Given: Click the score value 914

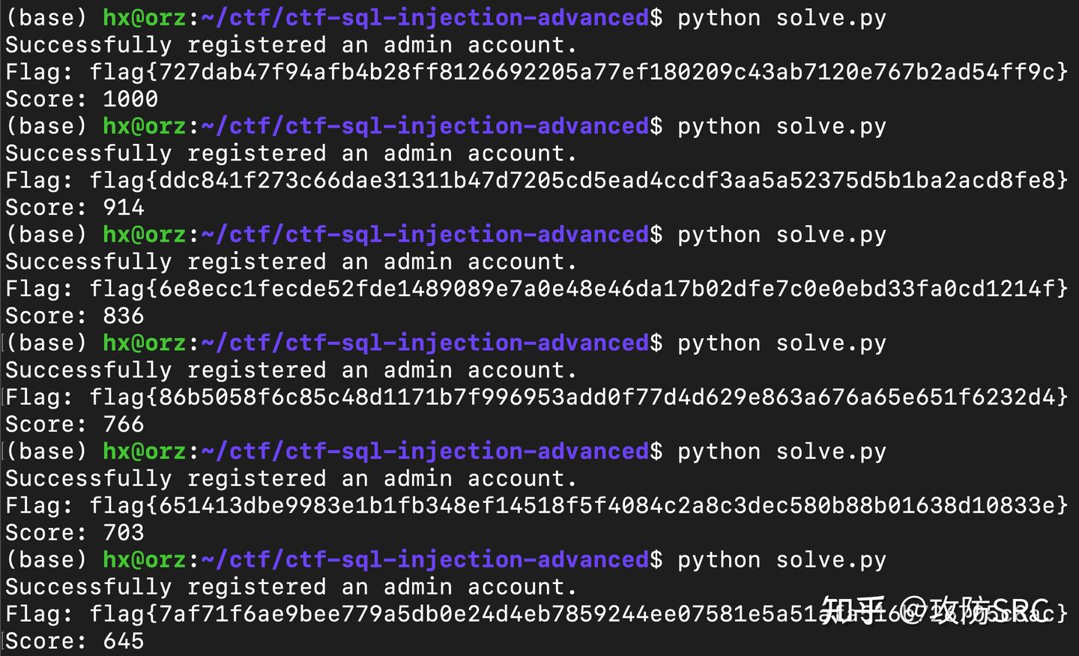Looking at the screenshot, I should [x=124, y=208].
